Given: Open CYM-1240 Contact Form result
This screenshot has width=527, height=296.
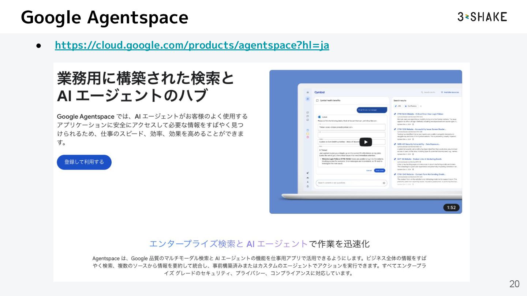Looking at the screenshot, I should [x=421, y=174].
